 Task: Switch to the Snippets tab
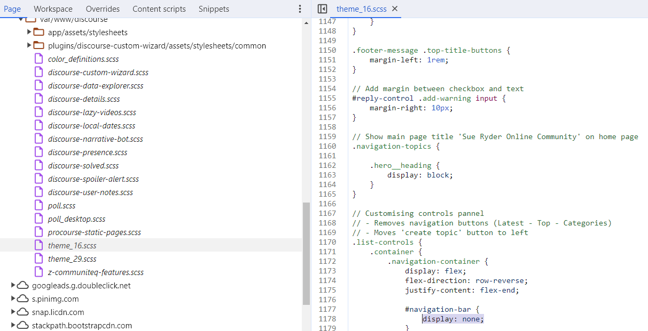214,9
